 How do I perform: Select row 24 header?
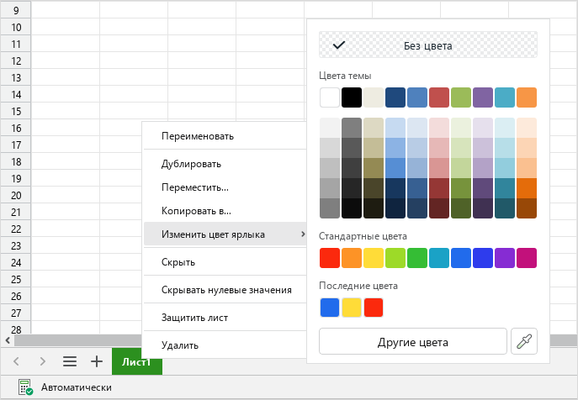16,263
